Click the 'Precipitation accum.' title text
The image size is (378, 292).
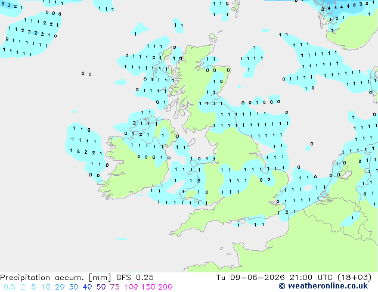click(x=42, y=278)
